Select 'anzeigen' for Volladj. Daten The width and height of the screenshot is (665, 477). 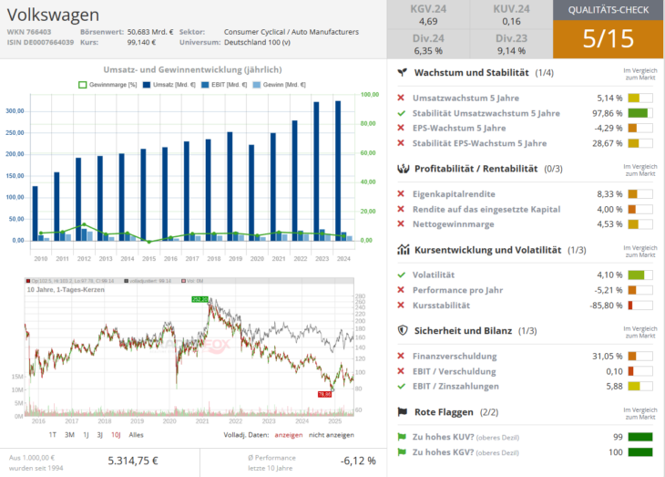(289, 435)
